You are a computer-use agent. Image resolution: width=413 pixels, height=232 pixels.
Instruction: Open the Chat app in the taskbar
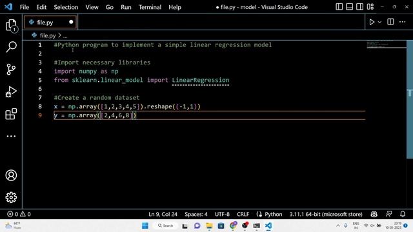197,226
